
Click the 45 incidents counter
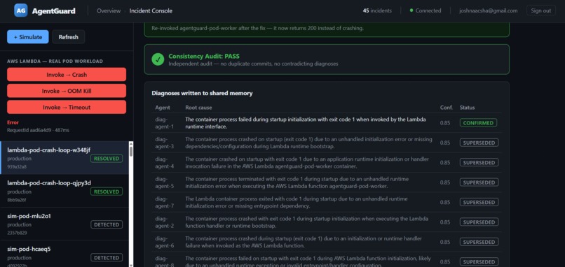point(377,10)
